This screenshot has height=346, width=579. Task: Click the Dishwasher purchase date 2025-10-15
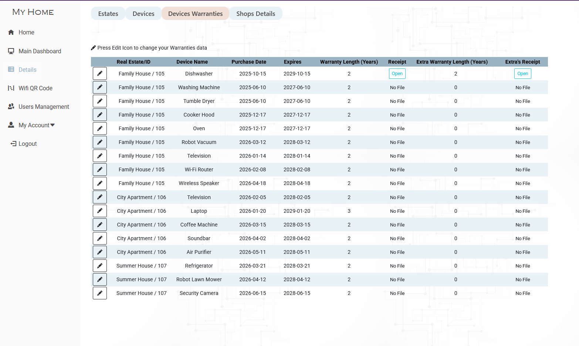coord(253,74)
